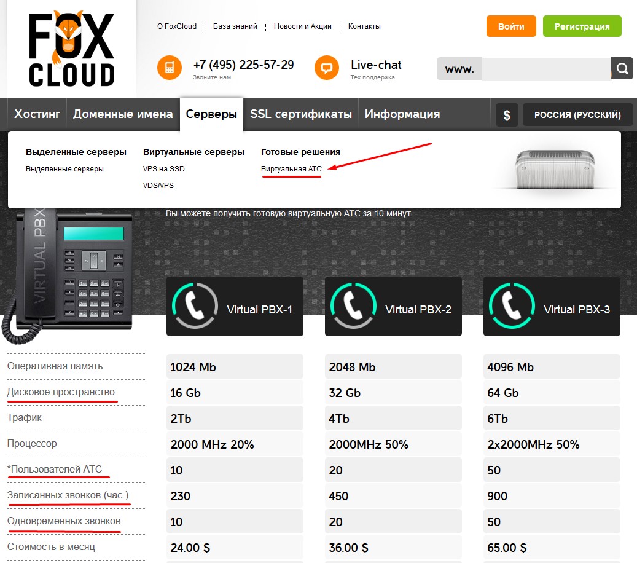
Task: Click the 4096 Mb cell
Action: (552, 367)
